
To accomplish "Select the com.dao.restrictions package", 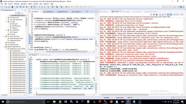I will 16,20.
